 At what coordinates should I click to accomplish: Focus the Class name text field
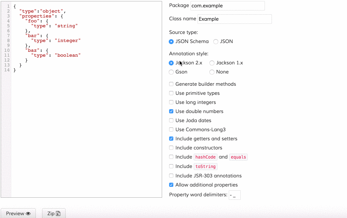click(234, 19)
